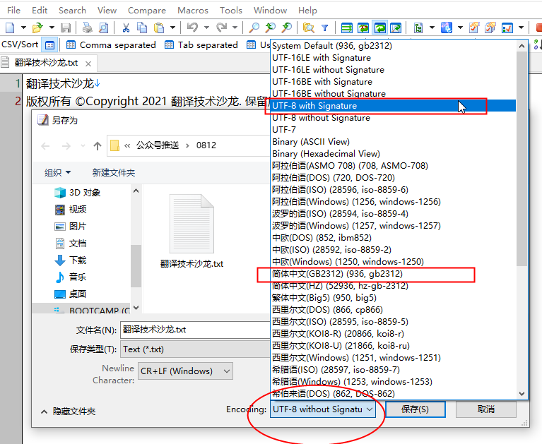Click the blue macro script icon

(447, 28)
